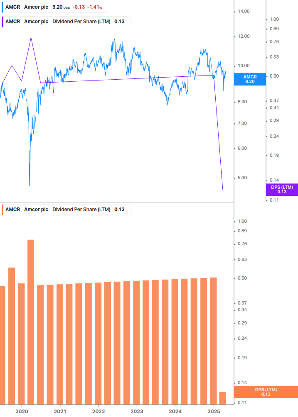Click the 5.00 price axis label
The width and height of the screenshot is (298, 417).
pos(242,178)
